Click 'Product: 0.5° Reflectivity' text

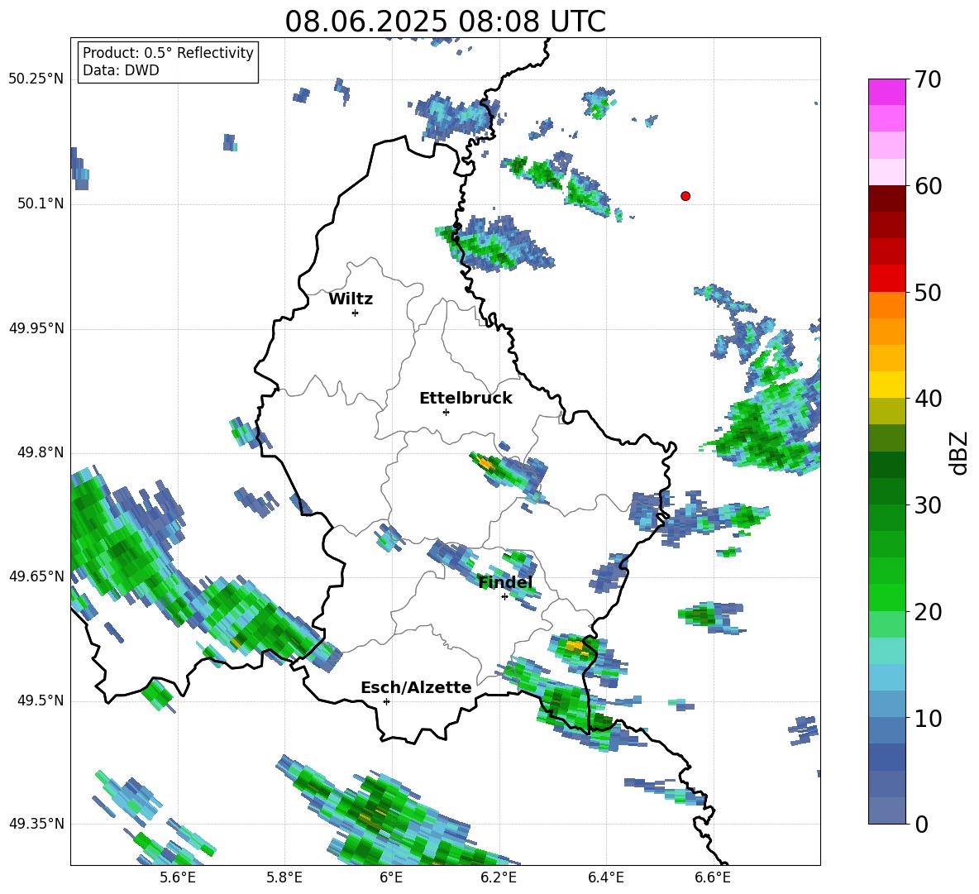168,52
